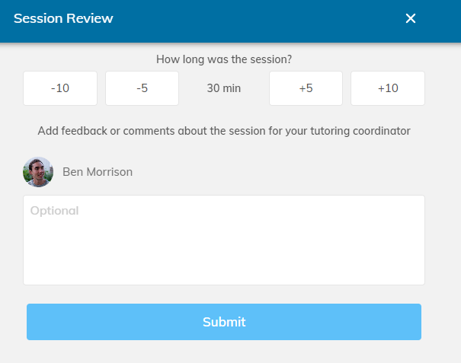Close the Session Review dialog
This screenshot has height=363, width=461.
tap(411, 18)
